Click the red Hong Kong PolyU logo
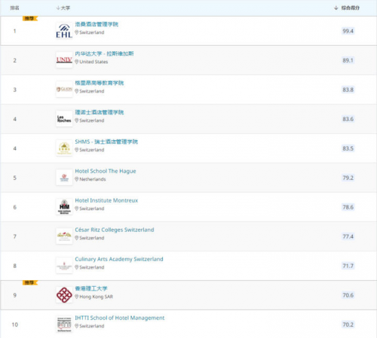The height and width of the screenshot is (338, 377). [64, 295]
